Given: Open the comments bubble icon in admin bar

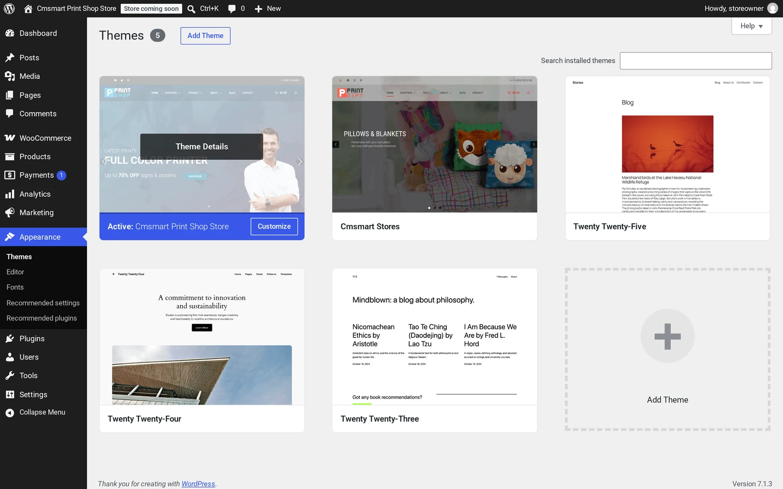Looking at the screenshot, I should (x=232, y=9).
